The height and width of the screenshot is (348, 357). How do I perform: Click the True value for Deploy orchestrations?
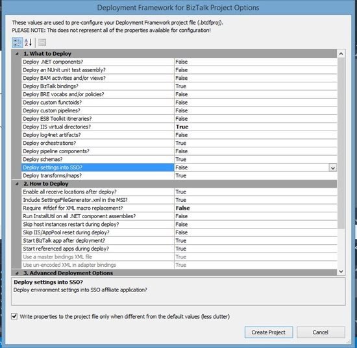pyautogui.click(x=181, y=143)
